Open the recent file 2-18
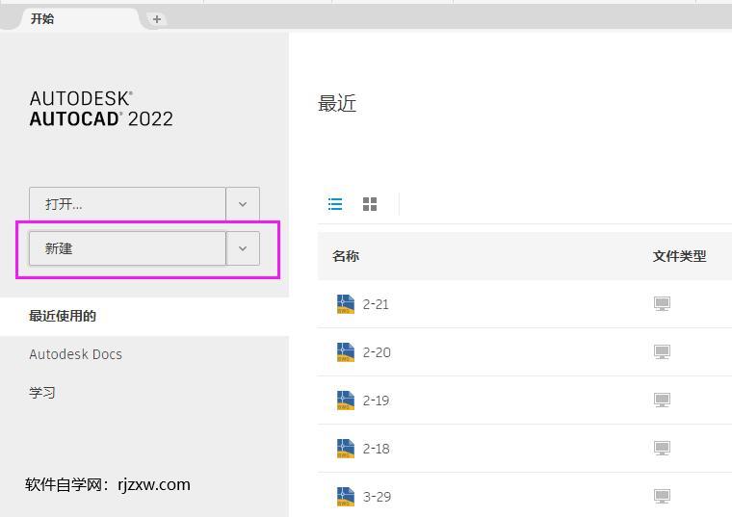732x517 pixels. click(525, 449)
